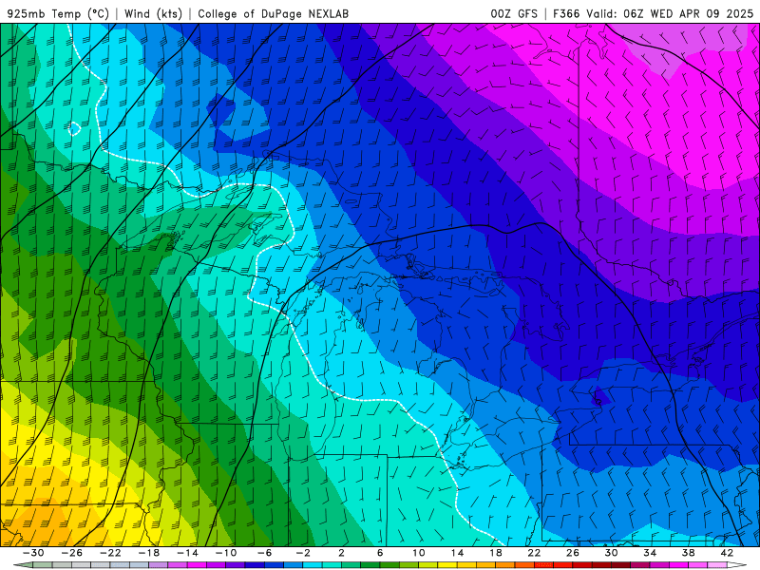Click the -18 legend value
The height and width of the screenshot is (570, 760).
coord(149,553)
